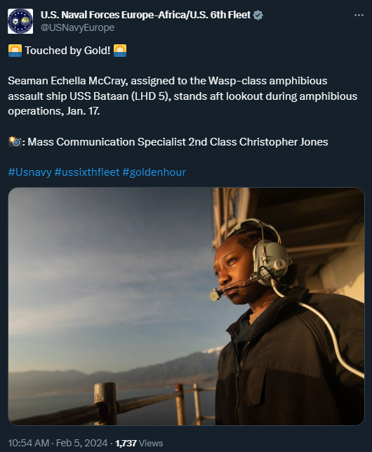Open the #ussixthfleet hashtag
The image size is (372, 452).
[x=86, y=172]
